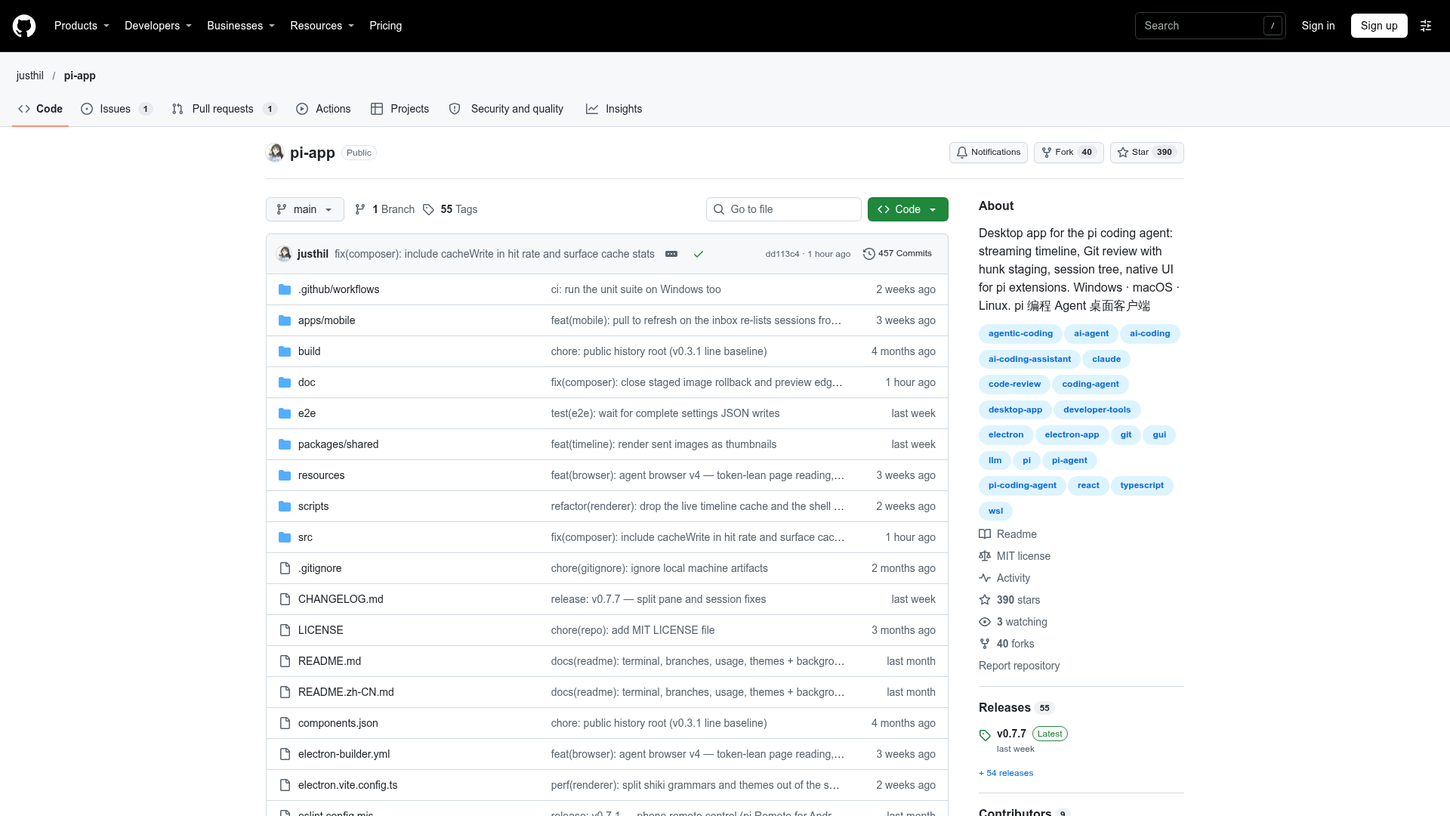Click the branch icon beside 1 Branch

pyautogui.click(x=360, y=209)
